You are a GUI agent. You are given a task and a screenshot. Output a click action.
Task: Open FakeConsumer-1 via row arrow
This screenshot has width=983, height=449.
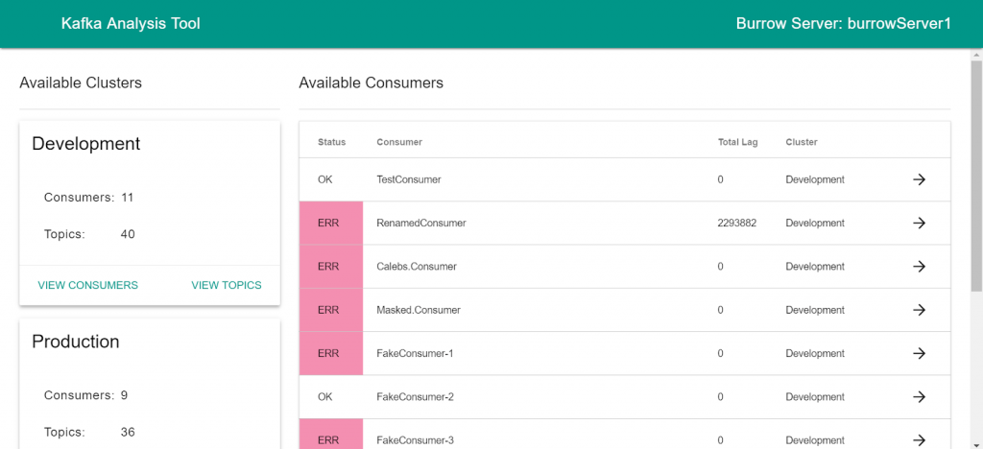point(919,353)
